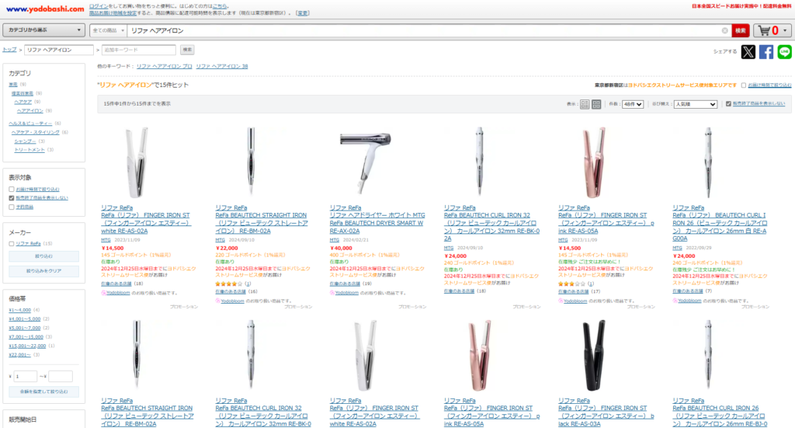Filter by price range ¥7,001〜15,000
This screenshot has width=795, height=428.
pyautogui.click(x=26, y=336)
